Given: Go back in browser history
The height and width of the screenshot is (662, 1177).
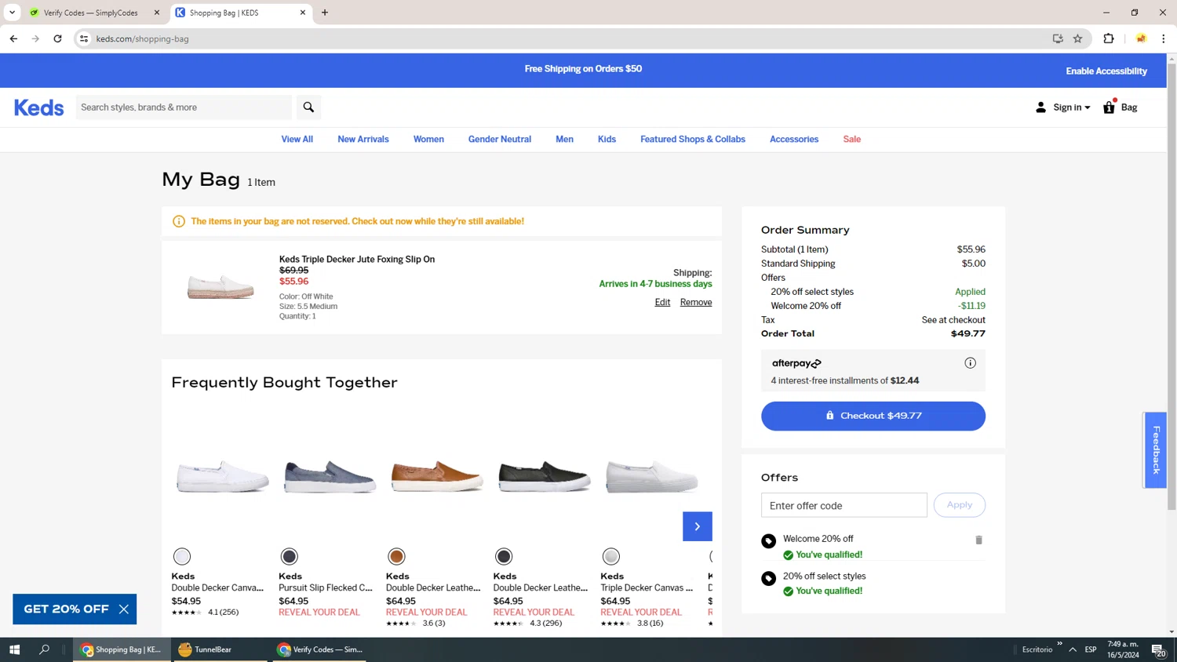Looking at the screenshot, I should click(13, 38).
